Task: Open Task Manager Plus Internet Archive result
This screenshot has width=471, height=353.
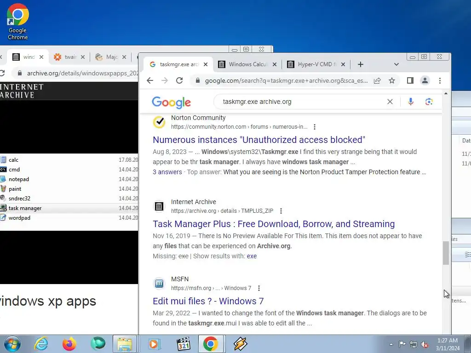Action: point(274,224)
